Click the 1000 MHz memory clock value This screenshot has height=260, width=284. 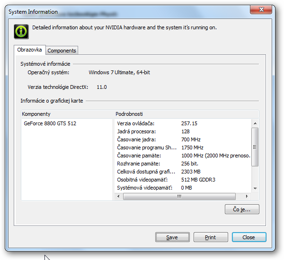216,156
